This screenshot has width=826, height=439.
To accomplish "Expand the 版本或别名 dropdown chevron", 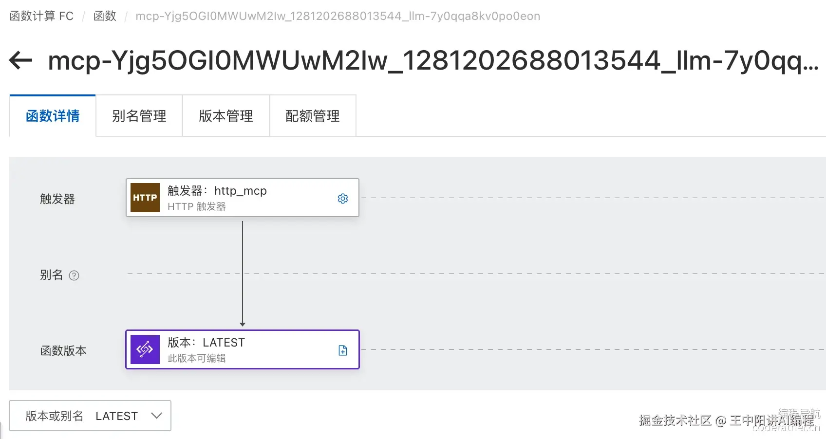I will 156,416.
